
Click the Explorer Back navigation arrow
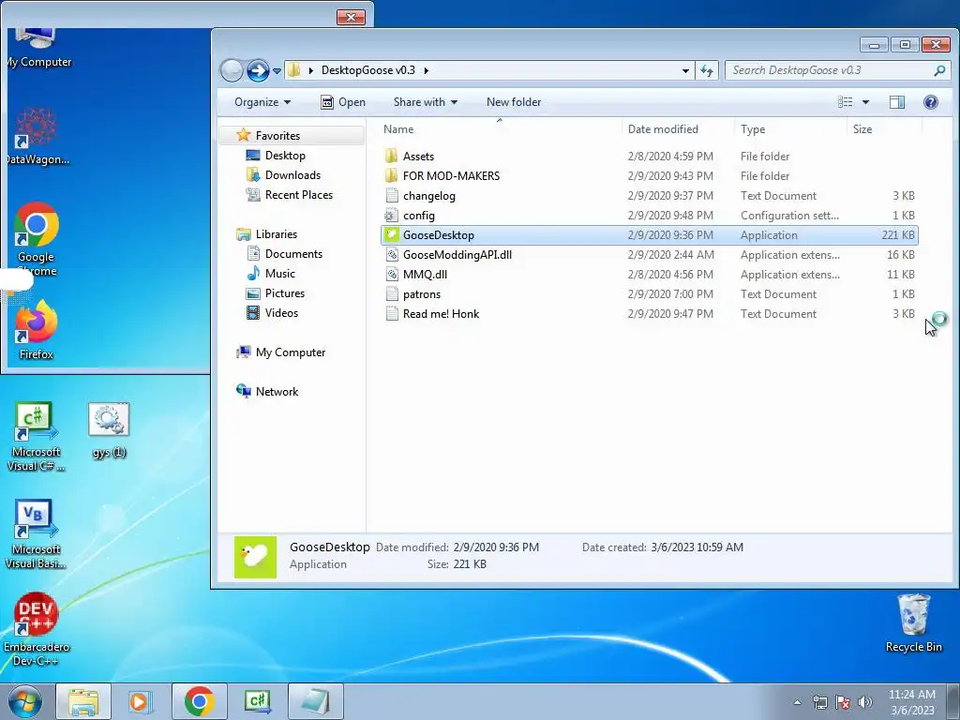pos(232,70)
